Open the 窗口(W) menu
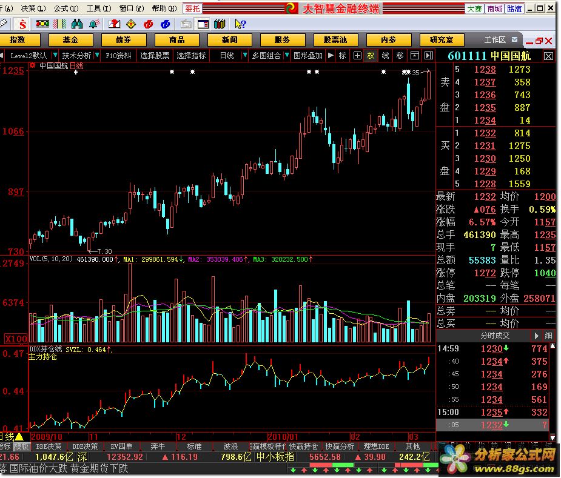This screenshot has width=561, height=478. tap(132, 8)
